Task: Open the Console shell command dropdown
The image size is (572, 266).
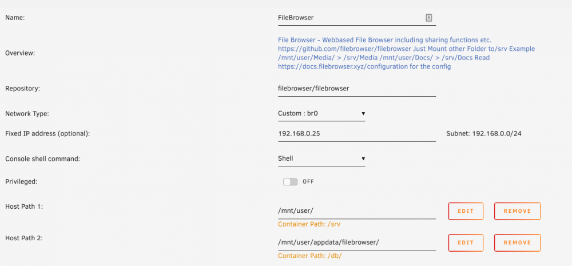Action: click(321, 158)
